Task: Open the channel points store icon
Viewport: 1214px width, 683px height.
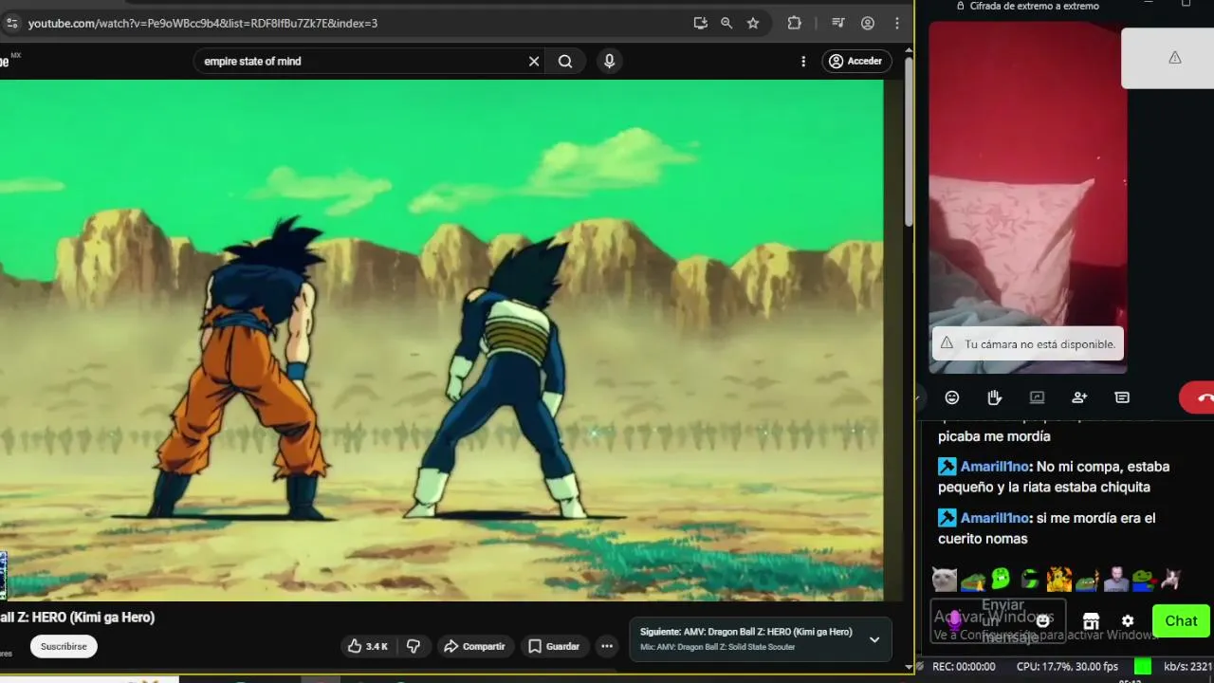Action: click(1091, 620)
